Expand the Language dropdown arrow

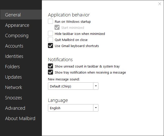[96, 108]
